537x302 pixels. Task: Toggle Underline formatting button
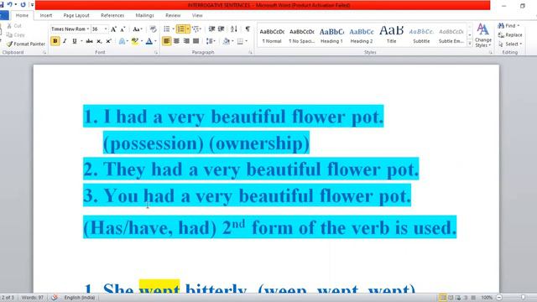pyautogui.click(x=75, y=41)
